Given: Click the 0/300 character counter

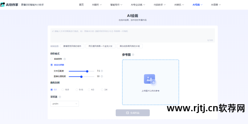Looking at the screenshot, I should (210, 40).
